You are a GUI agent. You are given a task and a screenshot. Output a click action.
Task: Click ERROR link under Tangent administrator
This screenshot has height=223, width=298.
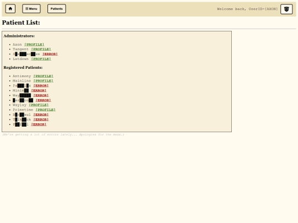click(x=50, y=54)
